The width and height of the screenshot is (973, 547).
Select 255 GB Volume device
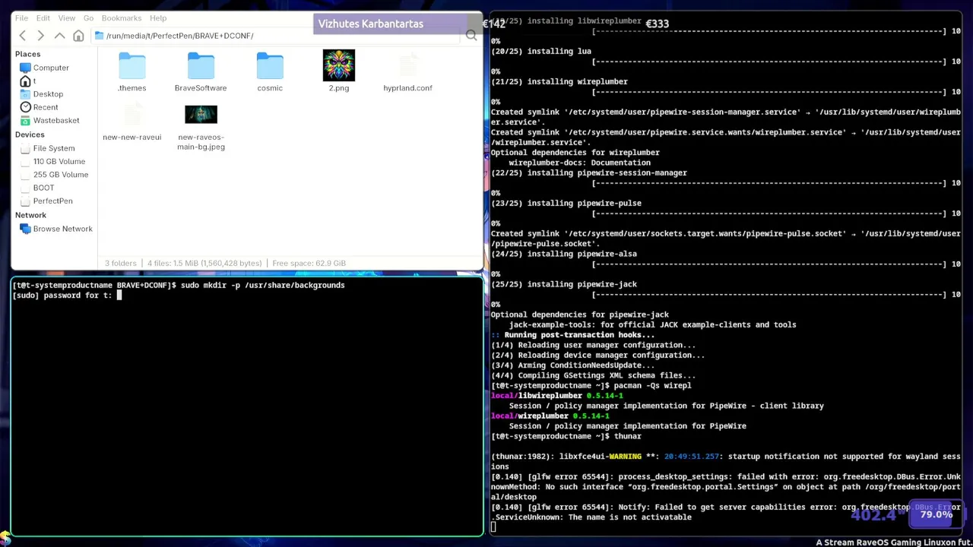click(x=61, y=175)
